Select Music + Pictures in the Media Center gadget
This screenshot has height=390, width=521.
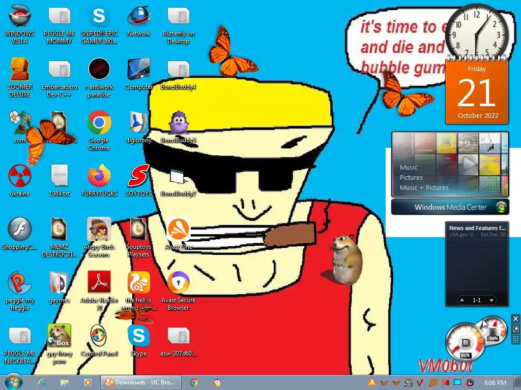[424, 188]
